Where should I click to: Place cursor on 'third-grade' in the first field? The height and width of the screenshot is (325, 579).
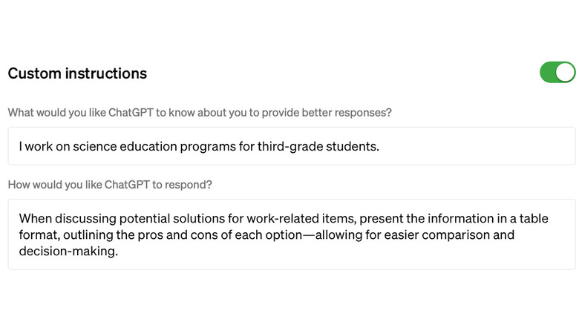click(x=289, y=146)
